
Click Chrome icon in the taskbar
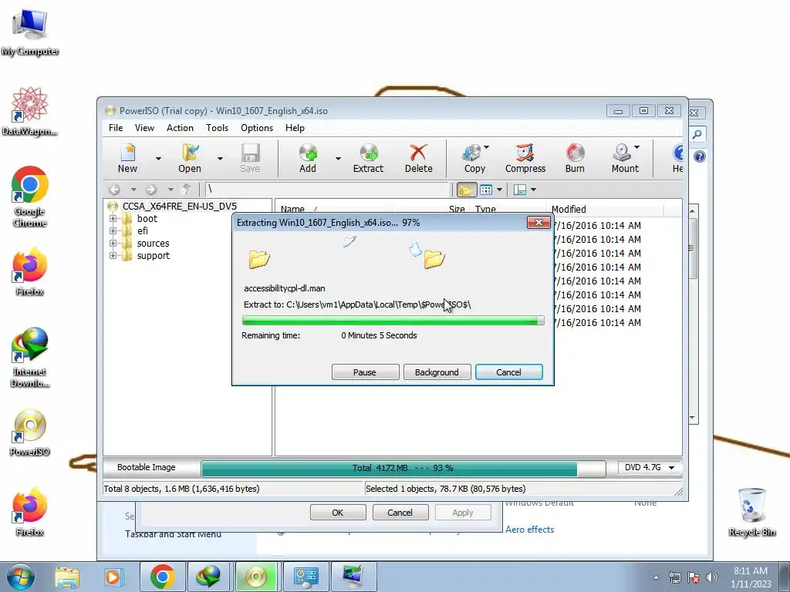tap(162, 577)
